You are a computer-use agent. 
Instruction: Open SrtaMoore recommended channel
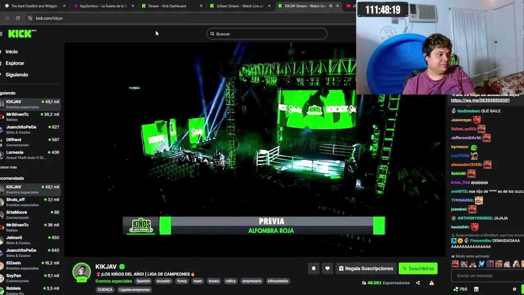pyautogui.click(x=31, y=215)
